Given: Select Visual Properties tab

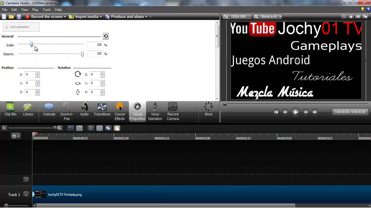Looking at the screenshot, I should coord(137,111).
